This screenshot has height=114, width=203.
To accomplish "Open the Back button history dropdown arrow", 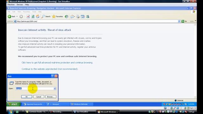I will 17,16.
